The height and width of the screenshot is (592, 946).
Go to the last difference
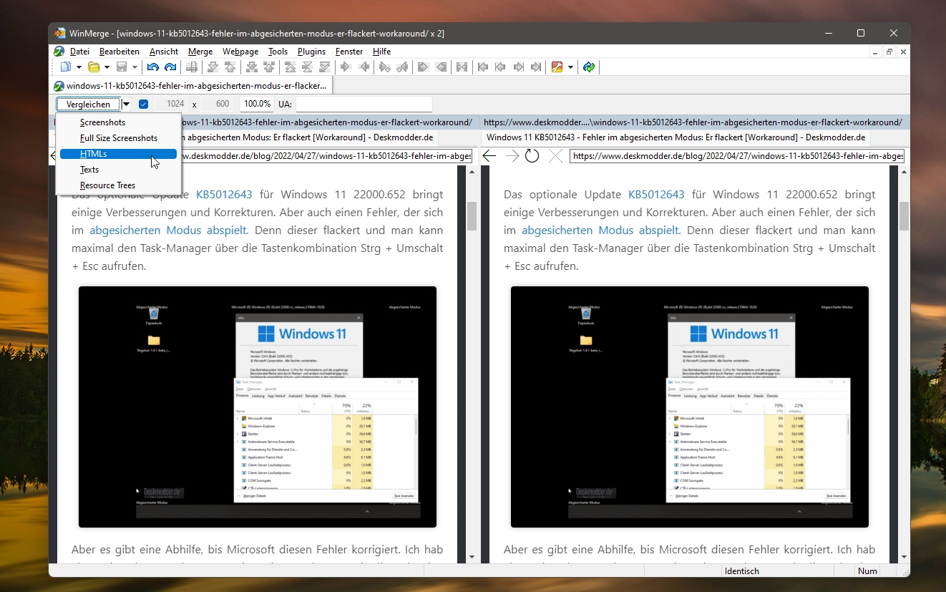325,67
